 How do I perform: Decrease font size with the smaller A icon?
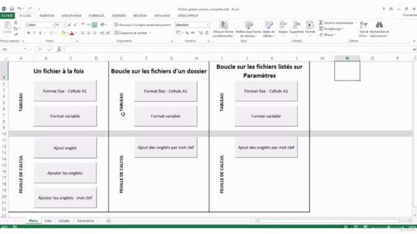click(75, 25)
